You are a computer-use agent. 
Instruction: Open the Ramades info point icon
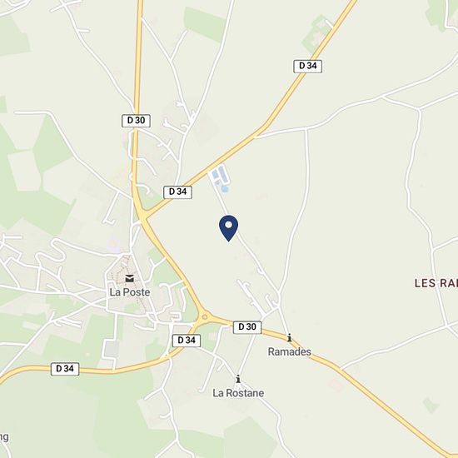290,337
